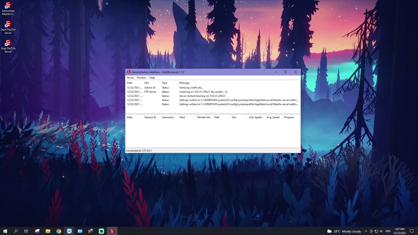Open taskbar Search magnifier
The image size is (418, 235).
click(x=16, y=231)
